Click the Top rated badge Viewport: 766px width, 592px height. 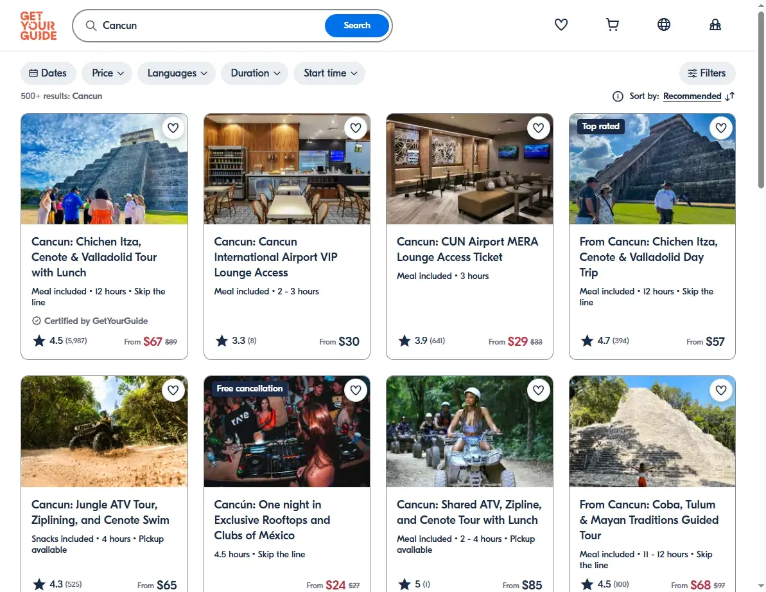[600, 126]
